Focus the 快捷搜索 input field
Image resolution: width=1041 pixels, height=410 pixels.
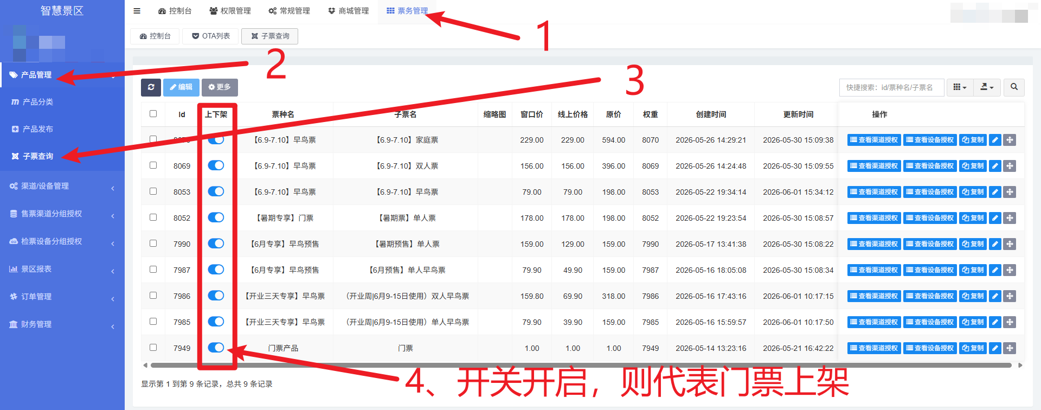coord(891,87)
